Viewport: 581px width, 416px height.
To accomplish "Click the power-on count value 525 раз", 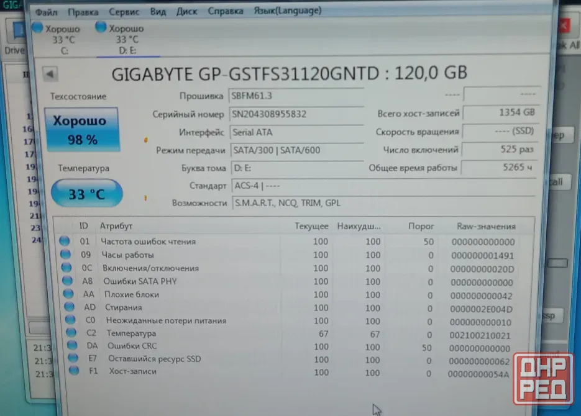I will [x=500, y=150].
